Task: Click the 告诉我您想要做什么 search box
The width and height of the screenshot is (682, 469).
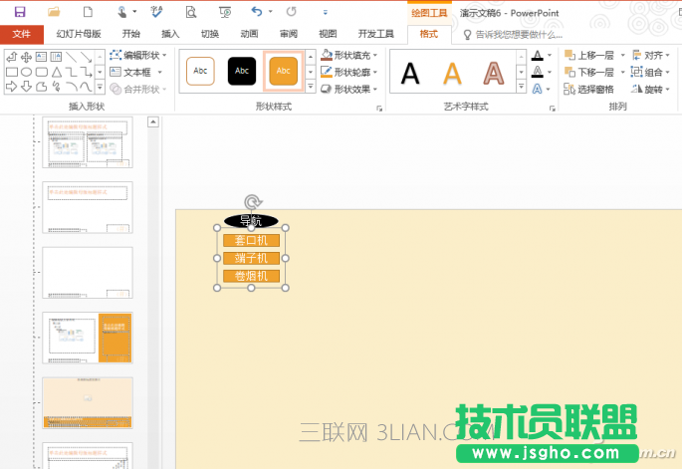Action: click(x=518, y=34)
